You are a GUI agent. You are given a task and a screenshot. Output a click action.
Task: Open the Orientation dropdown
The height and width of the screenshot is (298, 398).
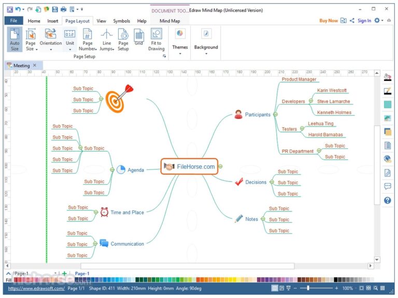coord(51,40)
